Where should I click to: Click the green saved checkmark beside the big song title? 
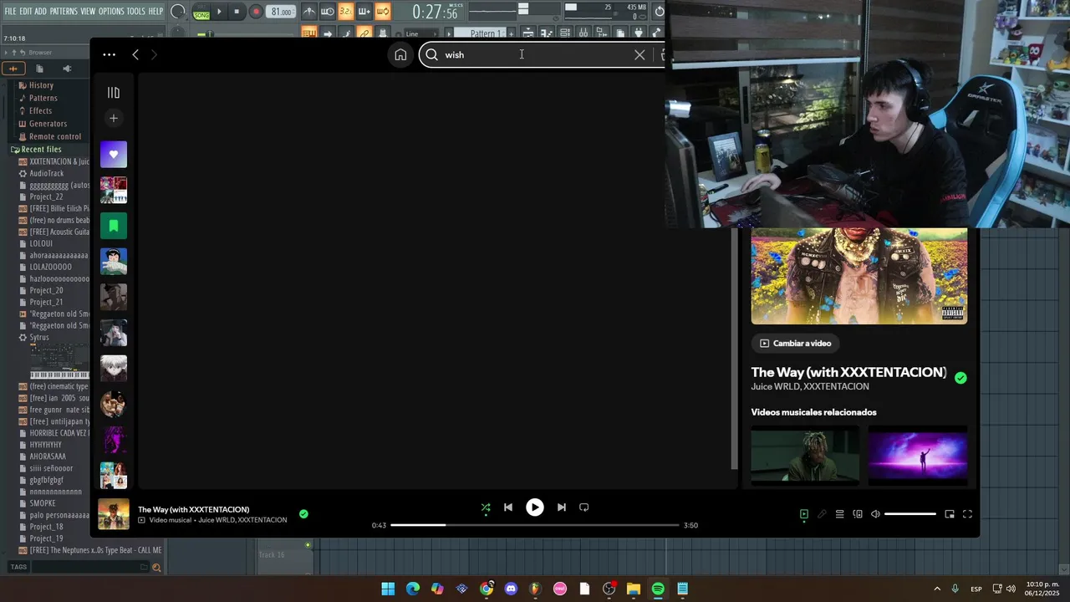point(960,378)
